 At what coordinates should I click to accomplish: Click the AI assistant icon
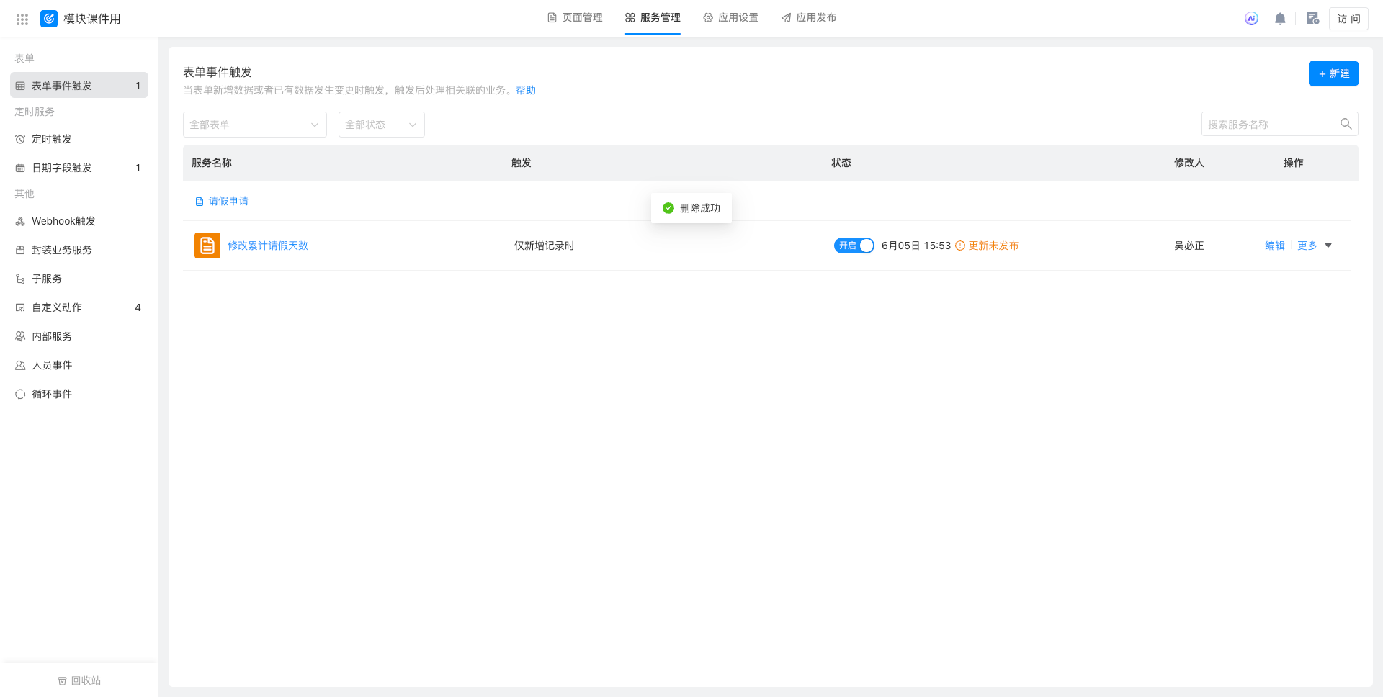click(x=1251, y=19)
